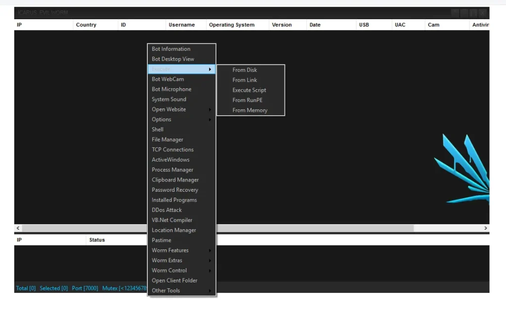Click the Port [7000] status link
506x313 pixels.
point(84,288)
